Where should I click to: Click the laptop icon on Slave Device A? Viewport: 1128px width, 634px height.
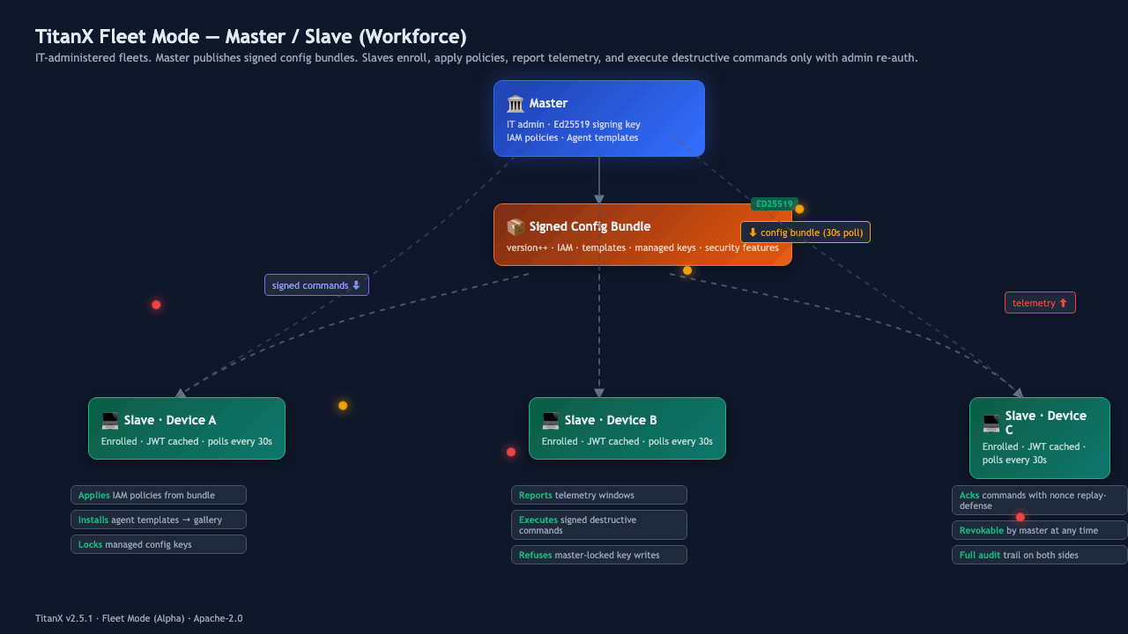click(110, 421)
